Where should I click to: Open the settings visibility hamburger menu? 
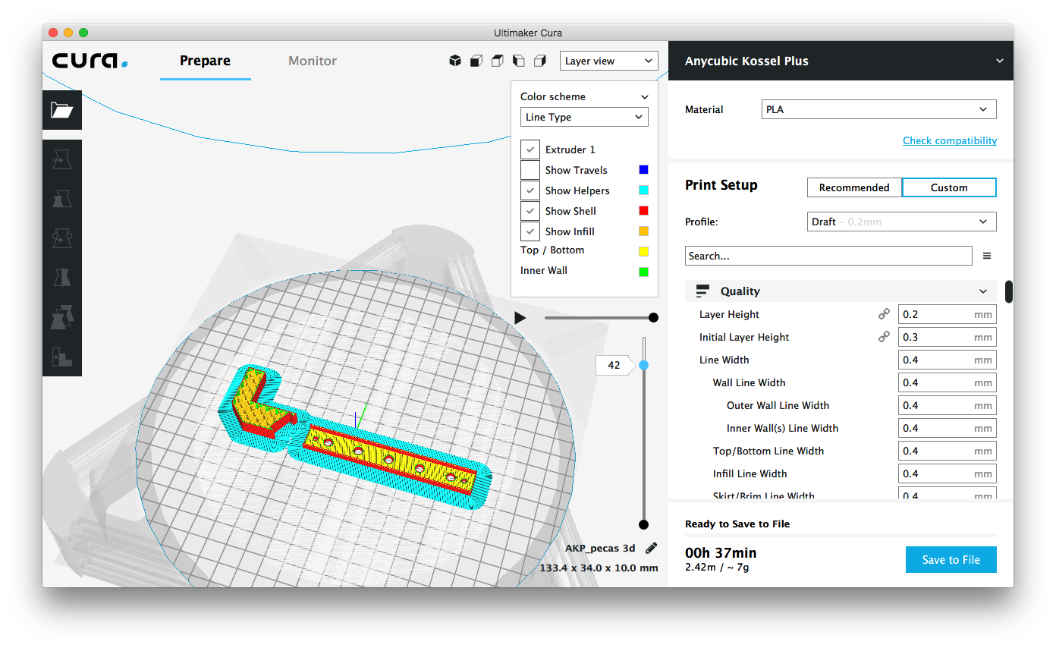(x=987, y=256)
